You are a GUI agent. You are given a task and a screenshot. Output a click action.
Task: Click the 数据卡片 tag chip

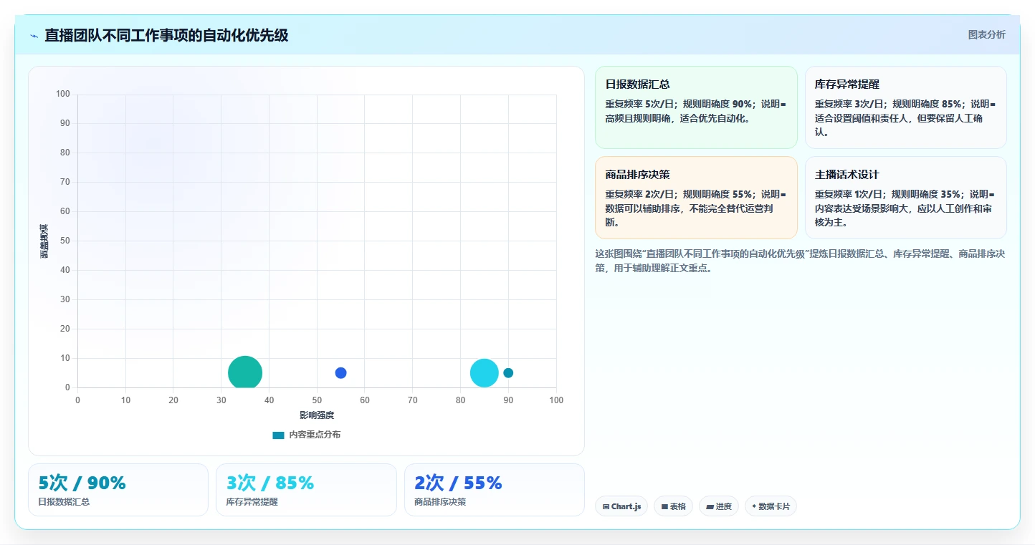771,506
